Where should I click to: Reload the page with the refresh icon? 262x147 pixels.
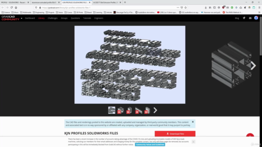[x=11, y=7]
